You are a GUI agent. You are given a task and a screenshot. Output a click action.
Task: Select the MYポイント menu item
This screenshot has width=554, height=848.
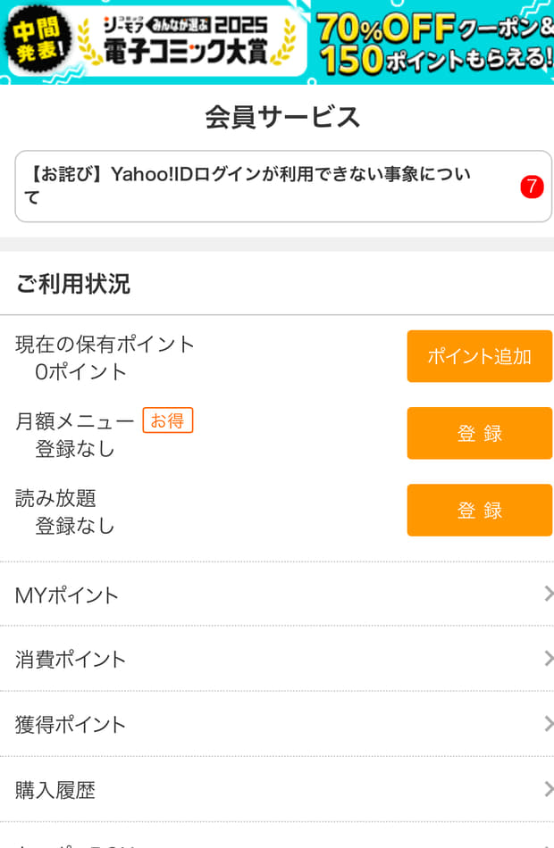click(x=277, y=594)
